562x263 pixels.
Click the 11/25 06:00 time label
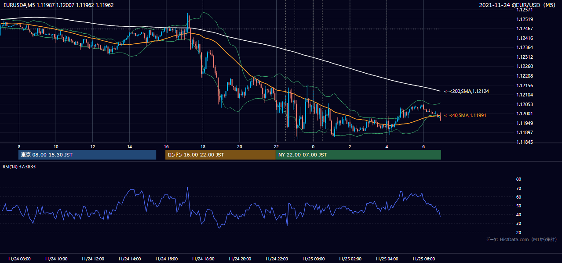[423, 259]
